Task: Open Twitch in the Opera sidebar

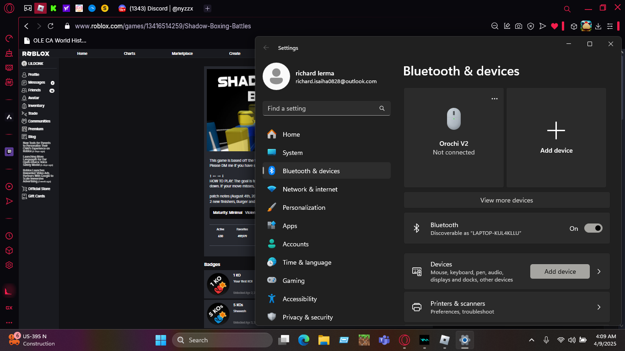Action: 9,152
